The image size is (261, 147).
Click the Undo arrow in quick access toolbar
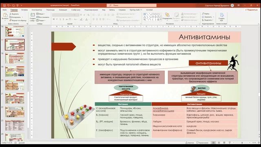(9, 5)
